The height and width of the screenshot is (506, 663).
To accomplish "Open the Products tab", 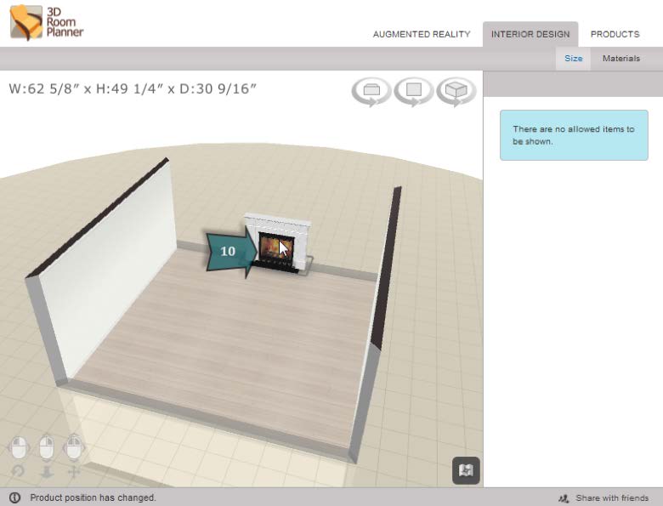I will (x=615, y=34).
